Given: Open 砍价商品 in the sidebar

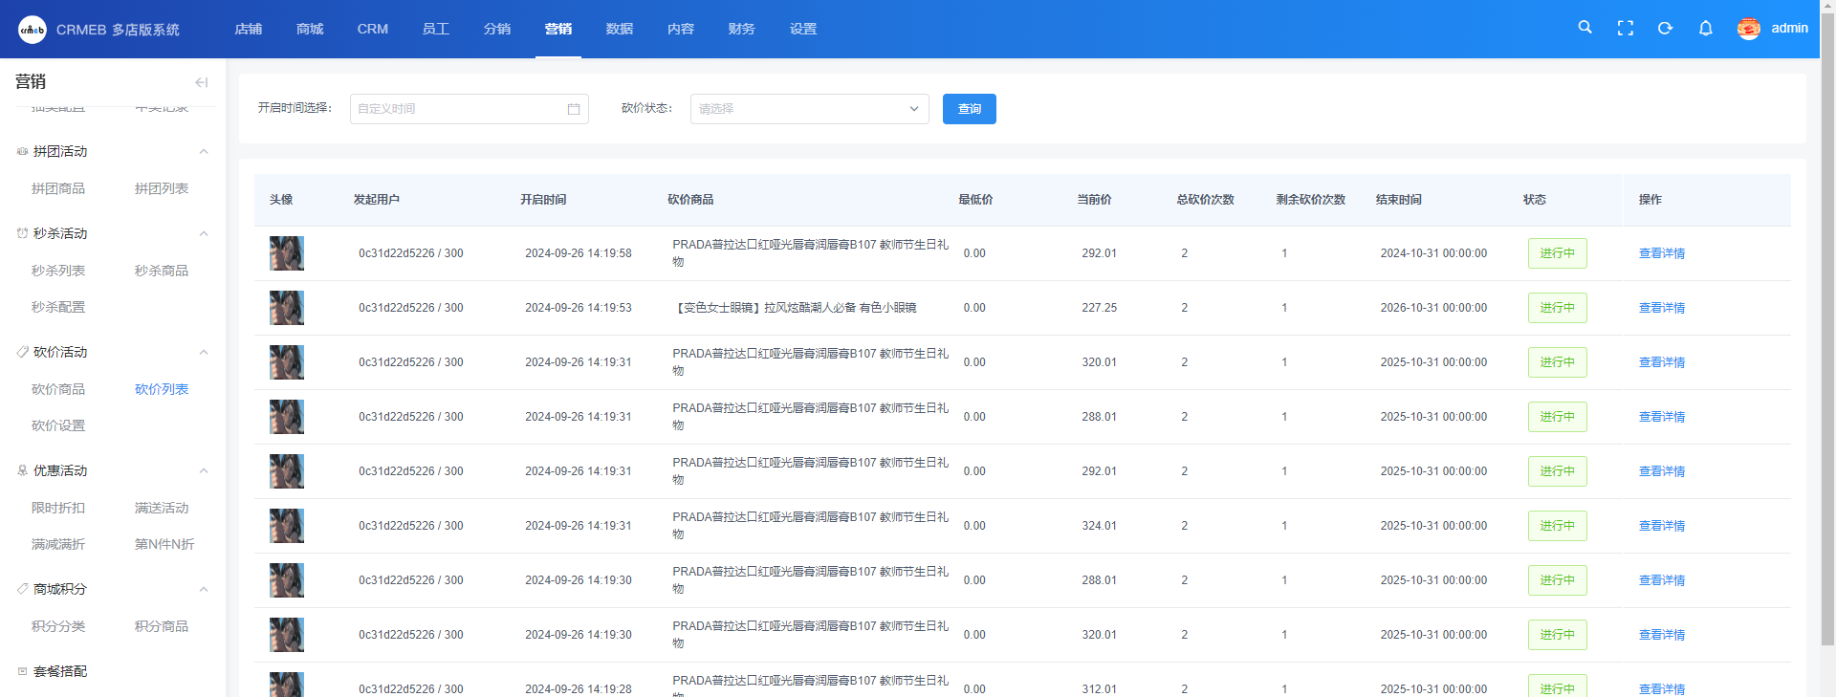Looking at the screenshot, I should (x=58, y=389).
